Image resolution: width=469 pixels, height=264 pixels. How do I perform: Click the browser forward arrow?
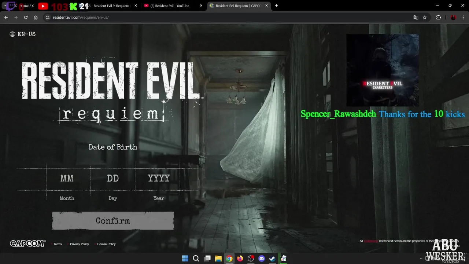tap(16, 17)
